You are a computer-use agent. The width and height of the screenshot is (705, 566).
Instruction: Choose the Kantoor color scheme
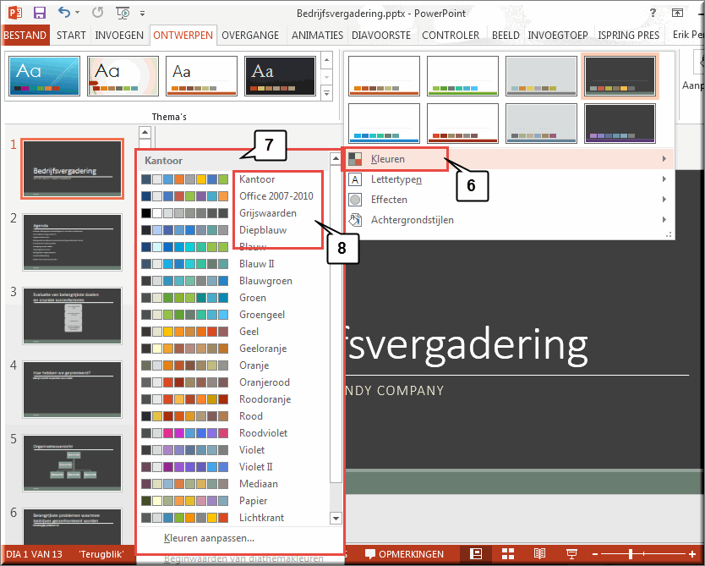tap(233, 179)
